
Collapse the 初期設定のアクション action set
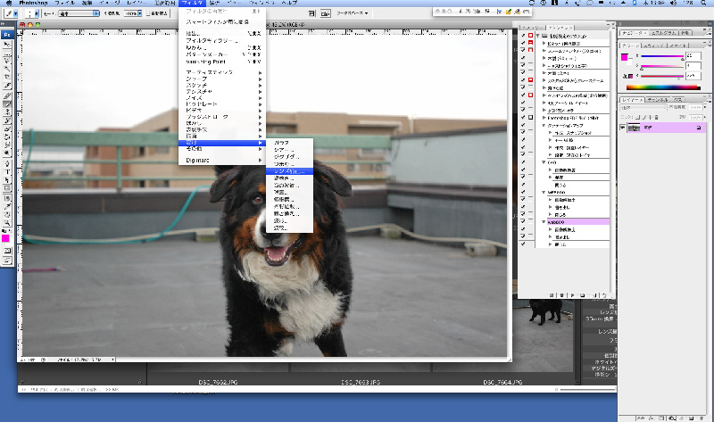tap(538, 36)
